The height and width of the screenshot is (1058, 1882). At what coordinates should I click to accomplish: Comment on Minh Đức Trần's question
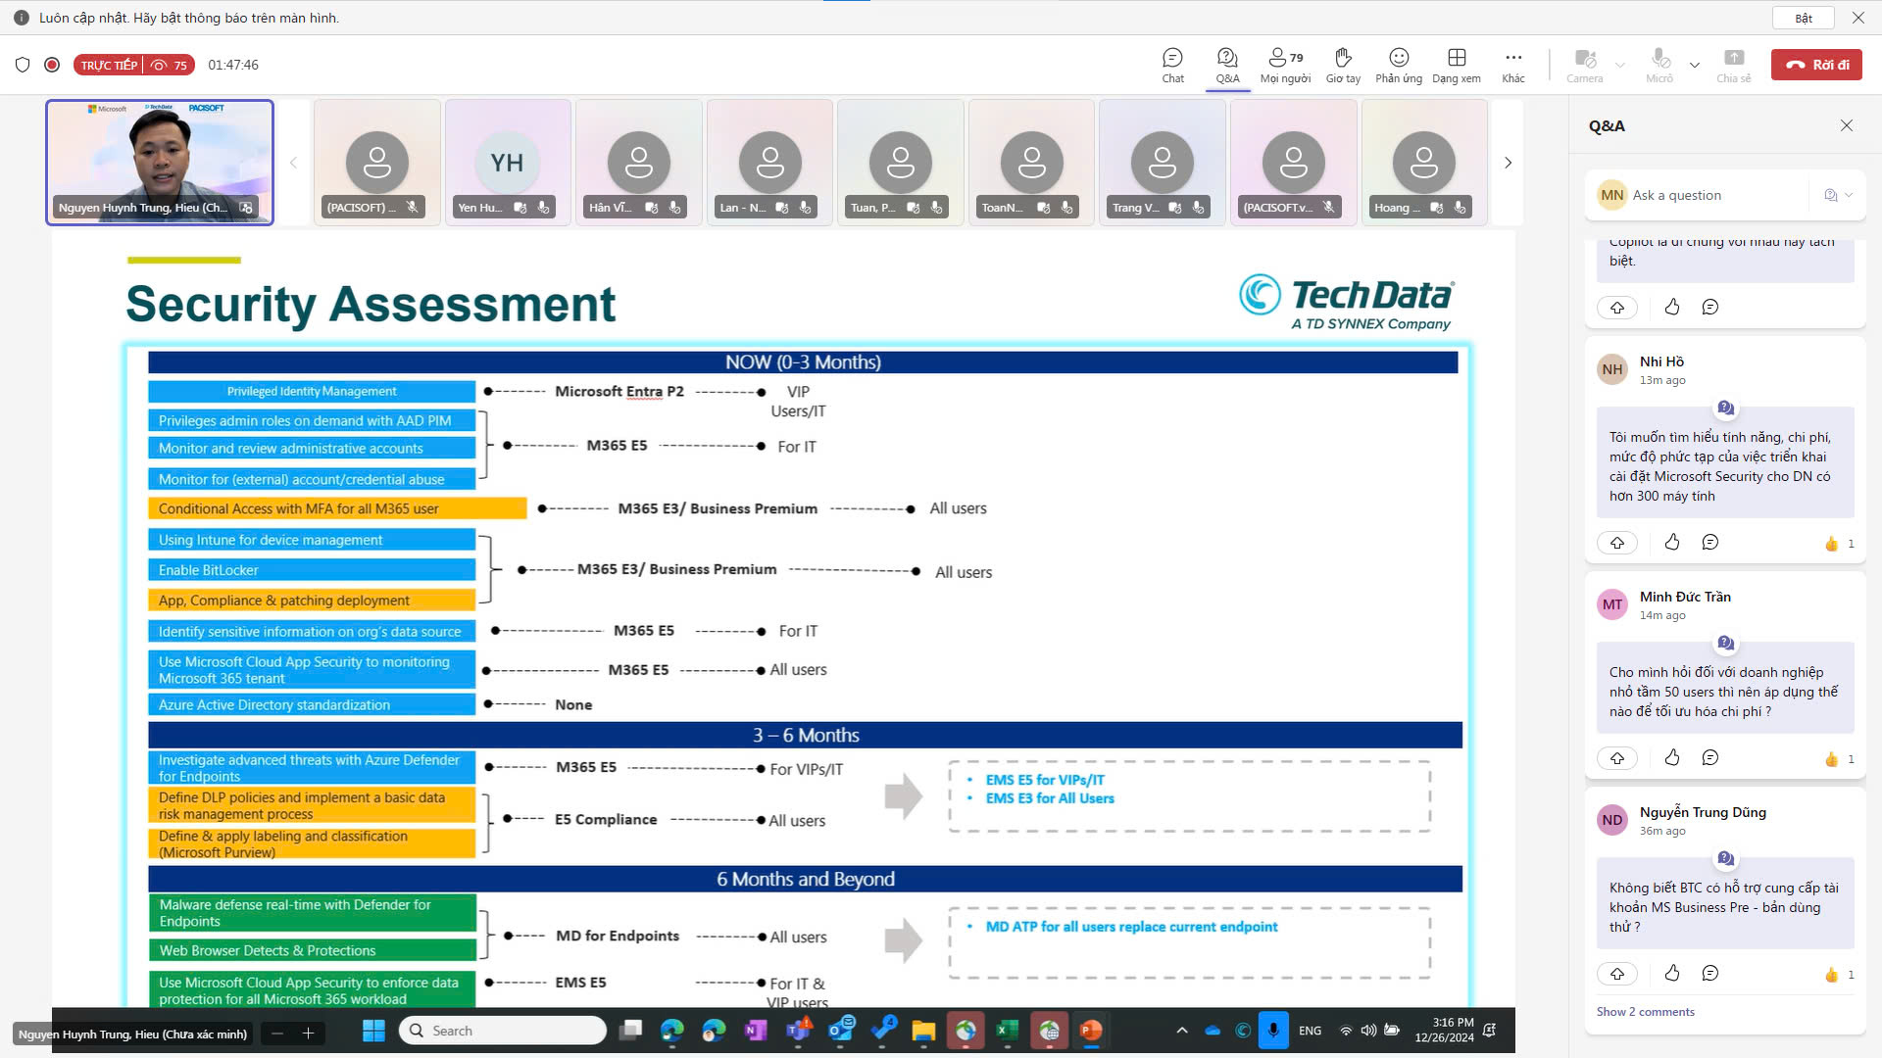coord(1710,758)
